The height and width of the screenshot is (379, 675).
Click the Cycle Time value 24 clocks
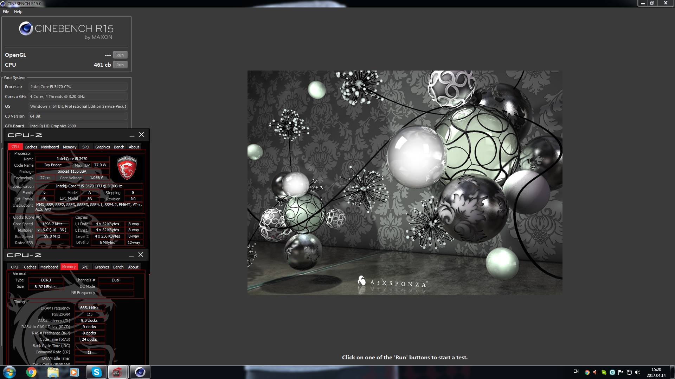90,339
